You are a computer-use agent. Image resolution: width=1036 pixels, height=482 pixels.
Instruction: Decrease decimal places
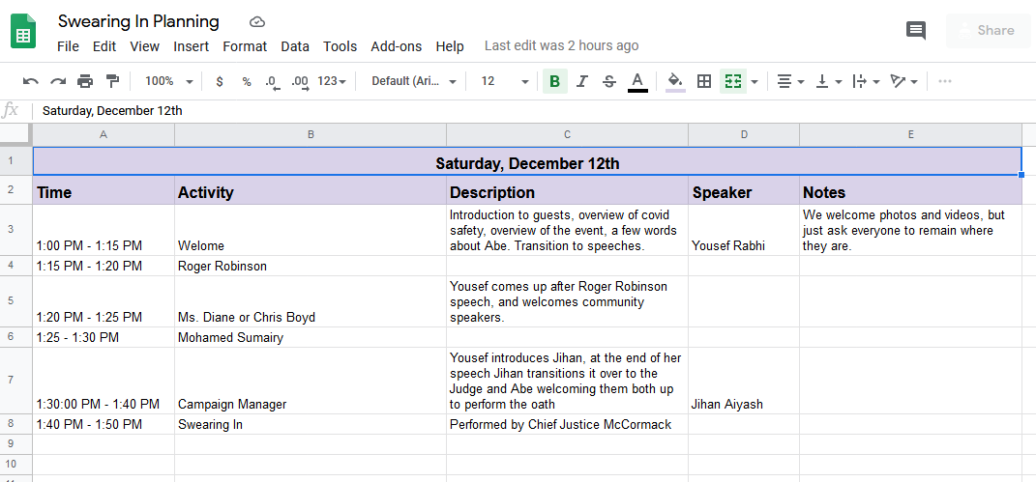(x=272, y=82)
